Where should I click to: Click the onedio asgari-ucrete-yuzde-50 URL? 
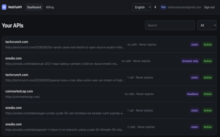coord(65,113)
